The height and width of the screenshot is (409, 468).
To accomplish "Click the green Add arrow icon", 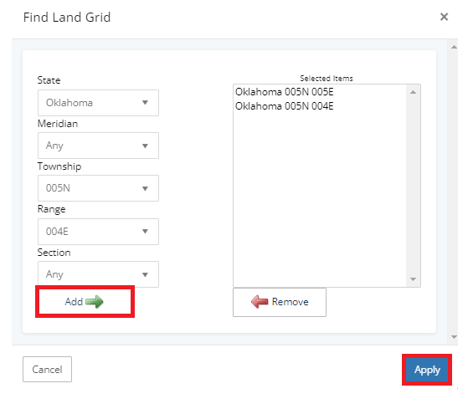I will (x=95, y=302).
